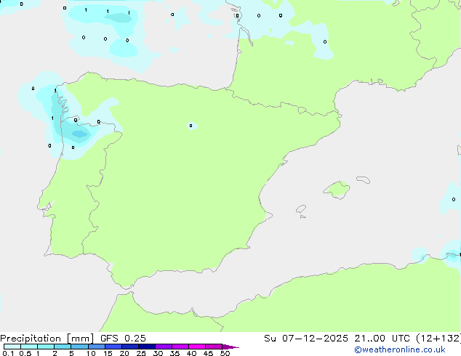The image size is (461, 356).
Task: Click the "(12+132)" forecast run text
Action: click(438, 339)
